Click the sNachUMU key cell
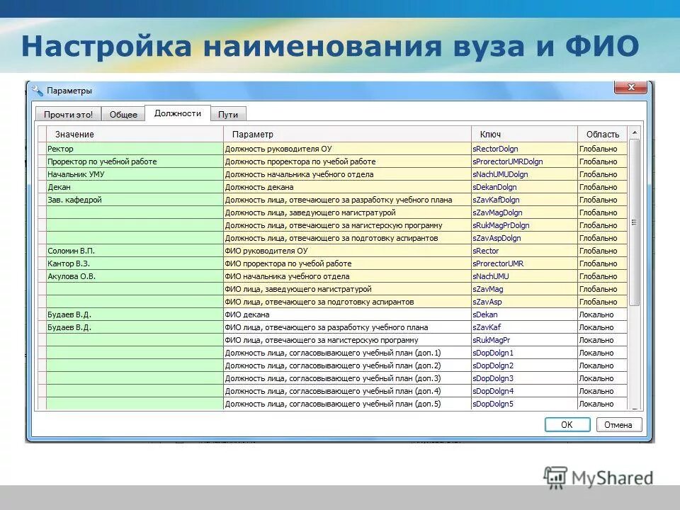 (x=524, y=276)
